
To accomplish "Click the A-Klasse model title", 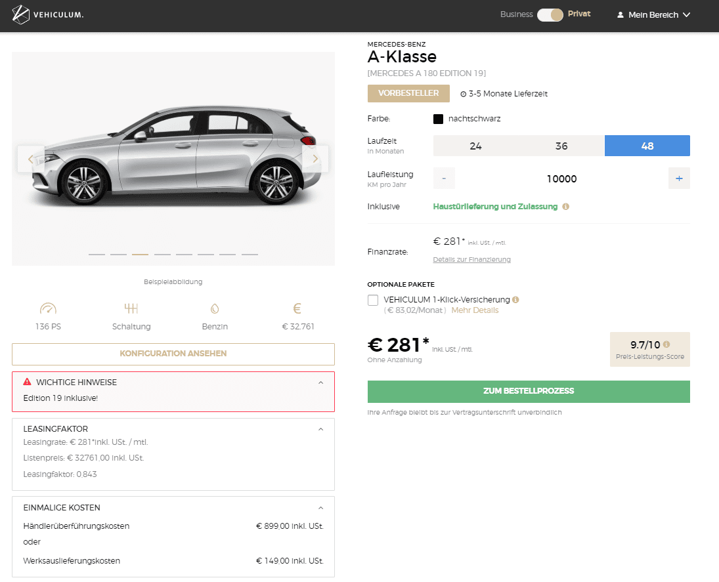I will click(402, 57).
